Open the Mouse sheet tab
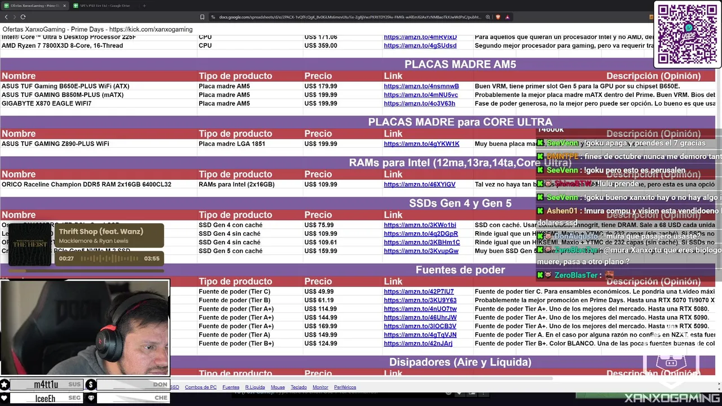The width and height of the screenshot is (722, 406). click(278, 387)
